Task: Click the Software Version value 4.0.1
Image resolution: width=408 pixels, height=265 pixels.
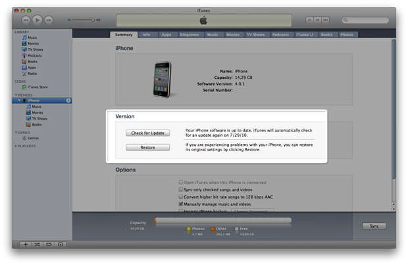Action: [x=240, y=84]
